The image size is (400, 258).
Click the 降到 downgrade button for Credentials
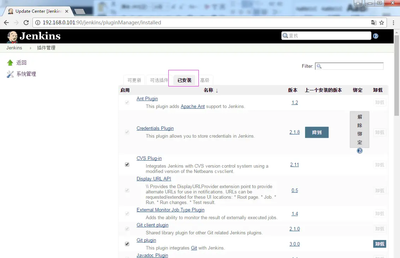pos(317,132)
